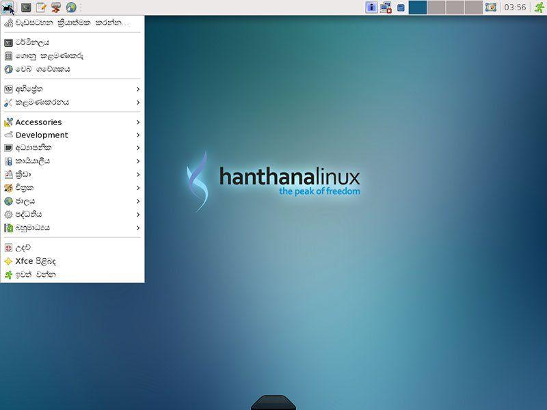Click the උදව් (Help) lifebuoy icon in menu
Image resolution: width=547 pixels, height=410 pixels.
click(x=8, y=248)
